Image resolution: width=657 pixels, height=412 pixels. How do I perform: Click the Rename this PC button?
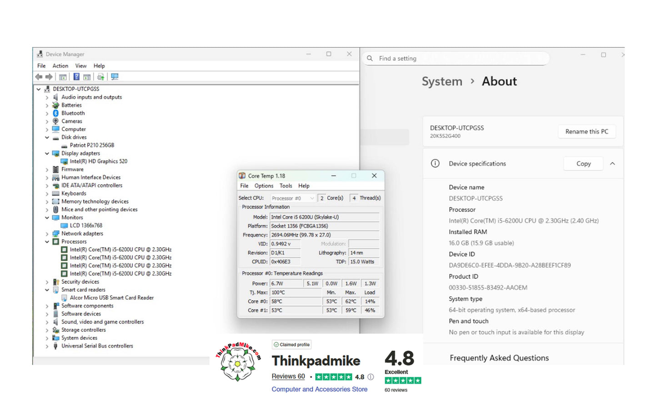(587, 131)
